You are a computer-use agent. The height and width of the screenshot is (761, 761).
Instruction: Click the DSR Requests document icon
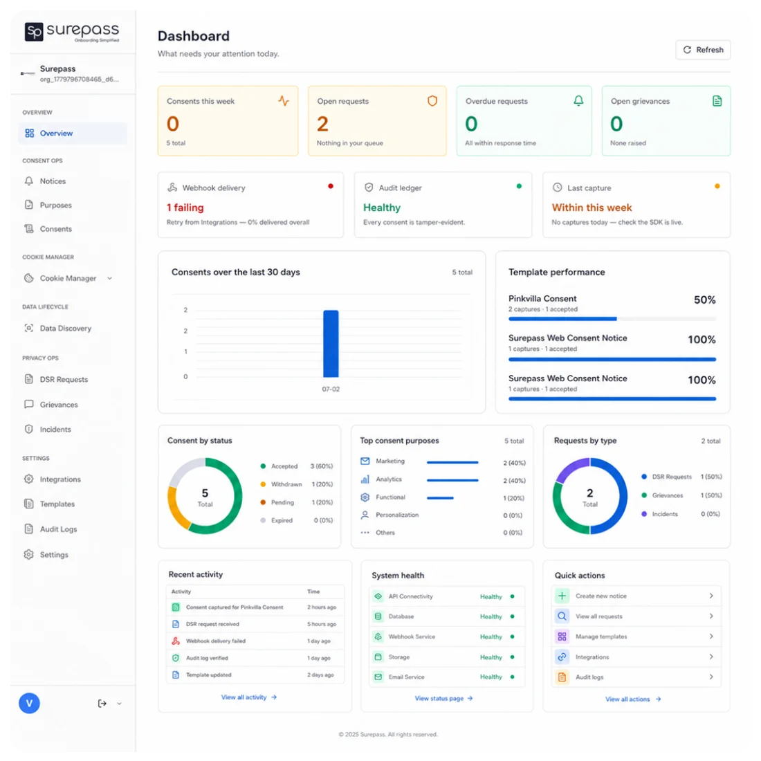pos(29,379)
